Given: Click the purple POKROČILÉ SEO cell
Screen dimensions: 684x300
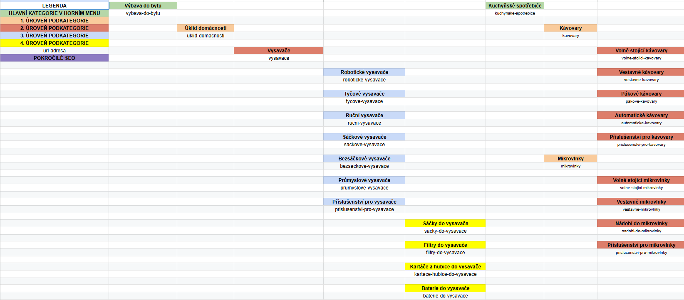Looking at the screenshot, I should (x=55, y=58).
